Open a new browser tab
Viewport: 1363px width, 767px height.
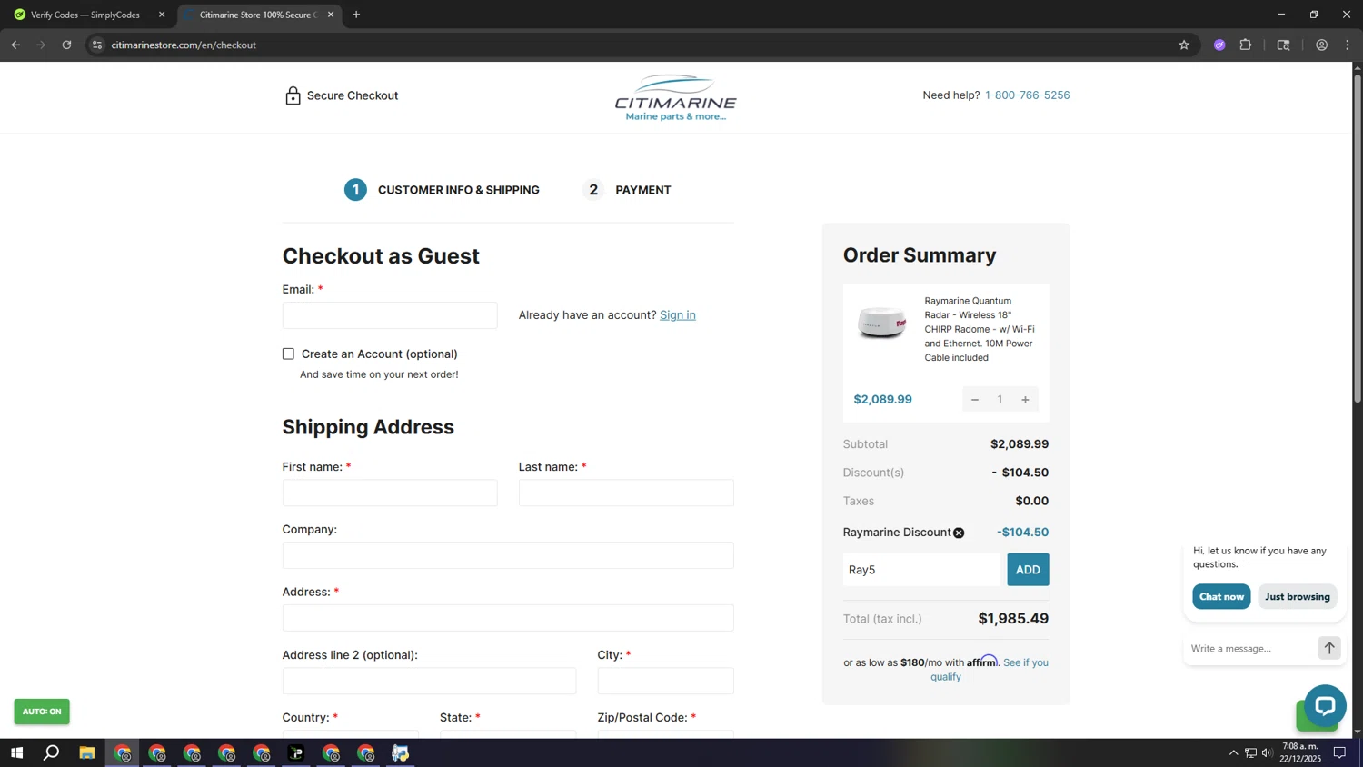tap(356, 15)
